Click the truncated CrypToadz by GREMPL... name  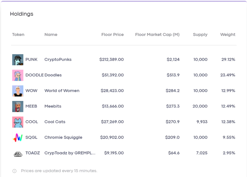pyautogui.click(x=70, y=153)
